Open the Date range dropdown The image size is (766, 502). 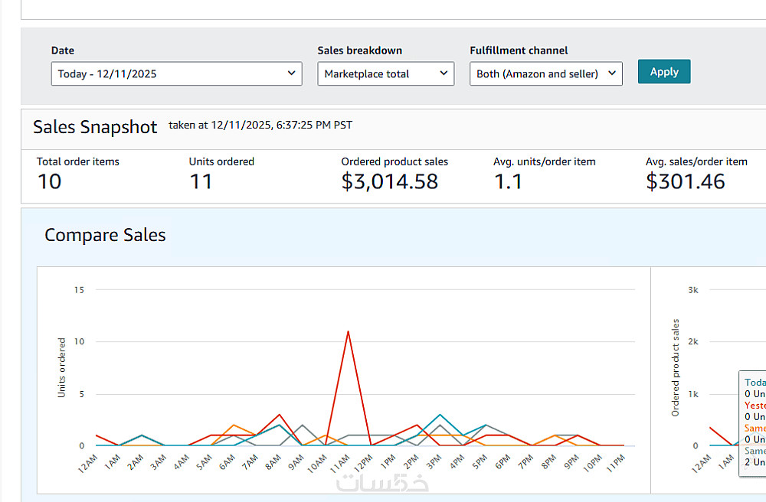tap(176, 74)
